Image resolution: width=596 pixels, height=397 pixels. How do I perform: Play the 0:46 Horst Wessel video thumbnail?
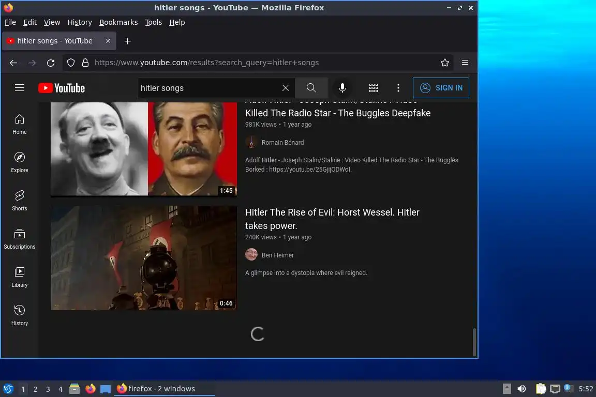point(144,258)
